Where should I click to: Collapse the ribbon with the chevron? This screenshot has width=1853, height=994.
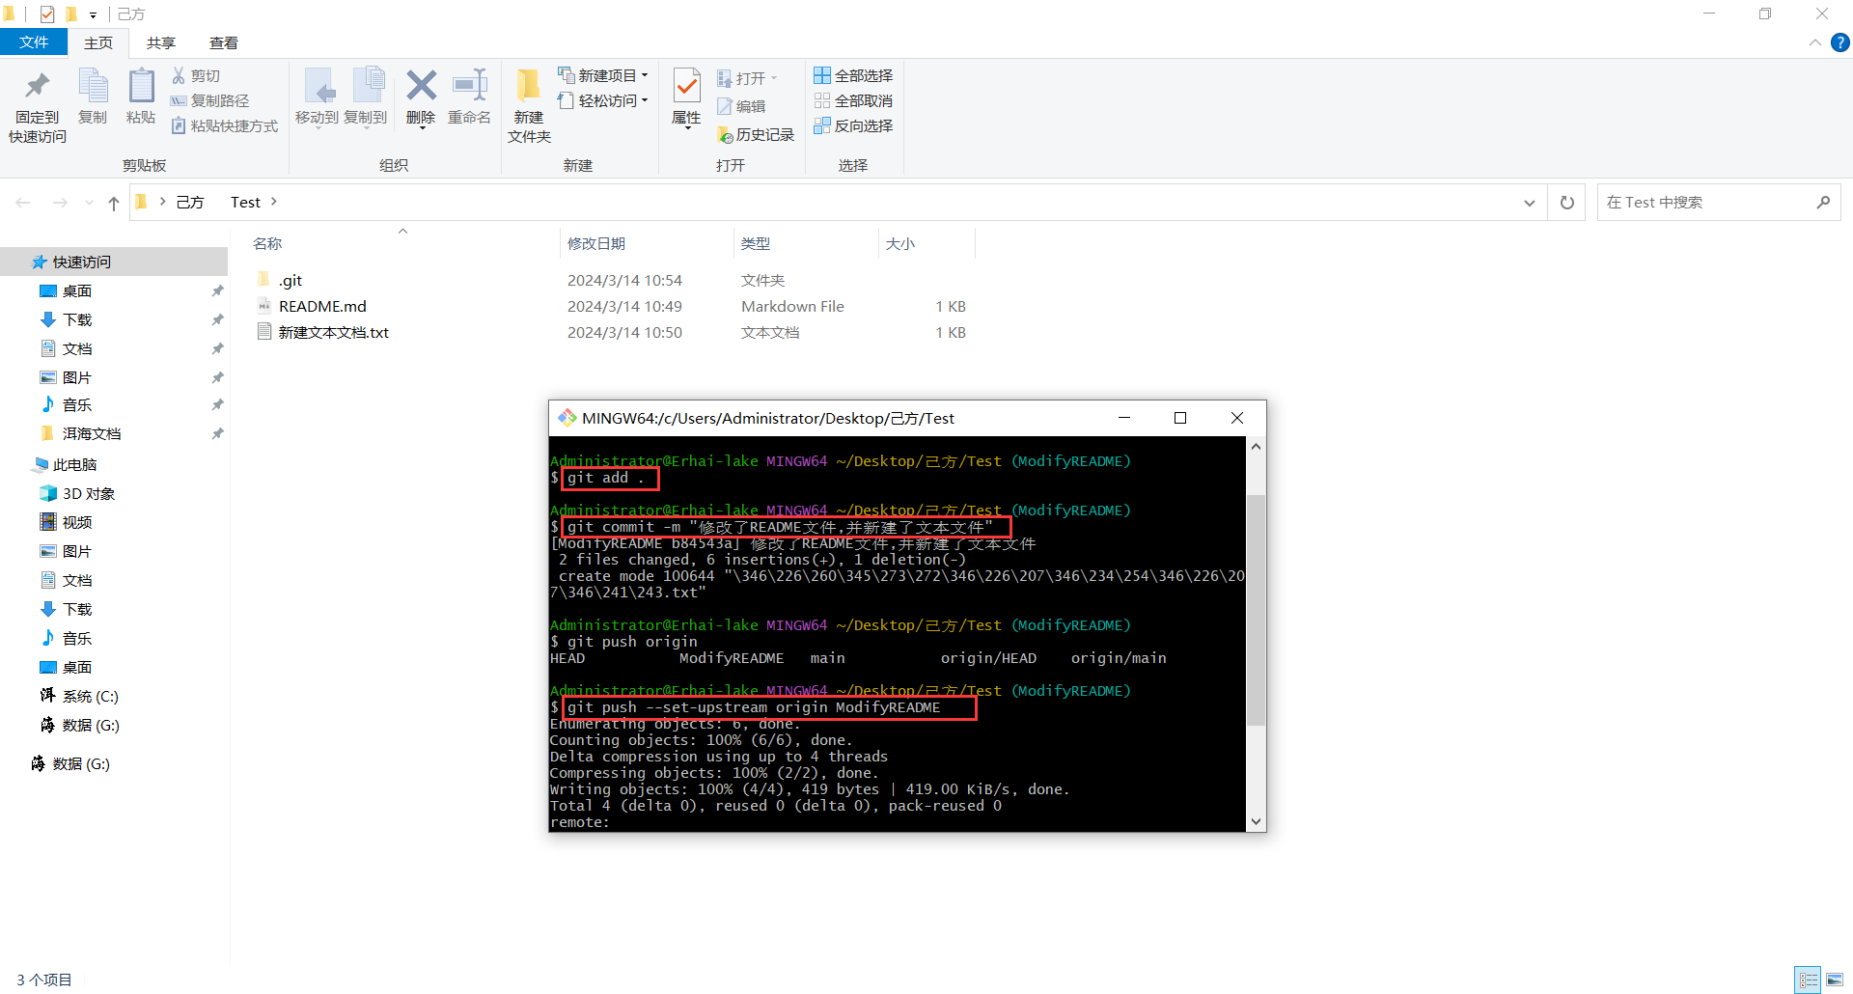[1814, 42]
